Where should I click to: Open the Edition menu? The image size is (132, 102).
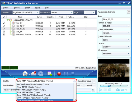click(x=17, y=8)
